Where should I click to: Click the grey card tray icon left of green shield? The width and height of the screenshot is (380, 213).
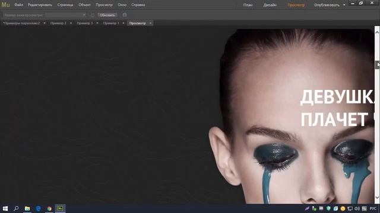(x=321, y=208)
